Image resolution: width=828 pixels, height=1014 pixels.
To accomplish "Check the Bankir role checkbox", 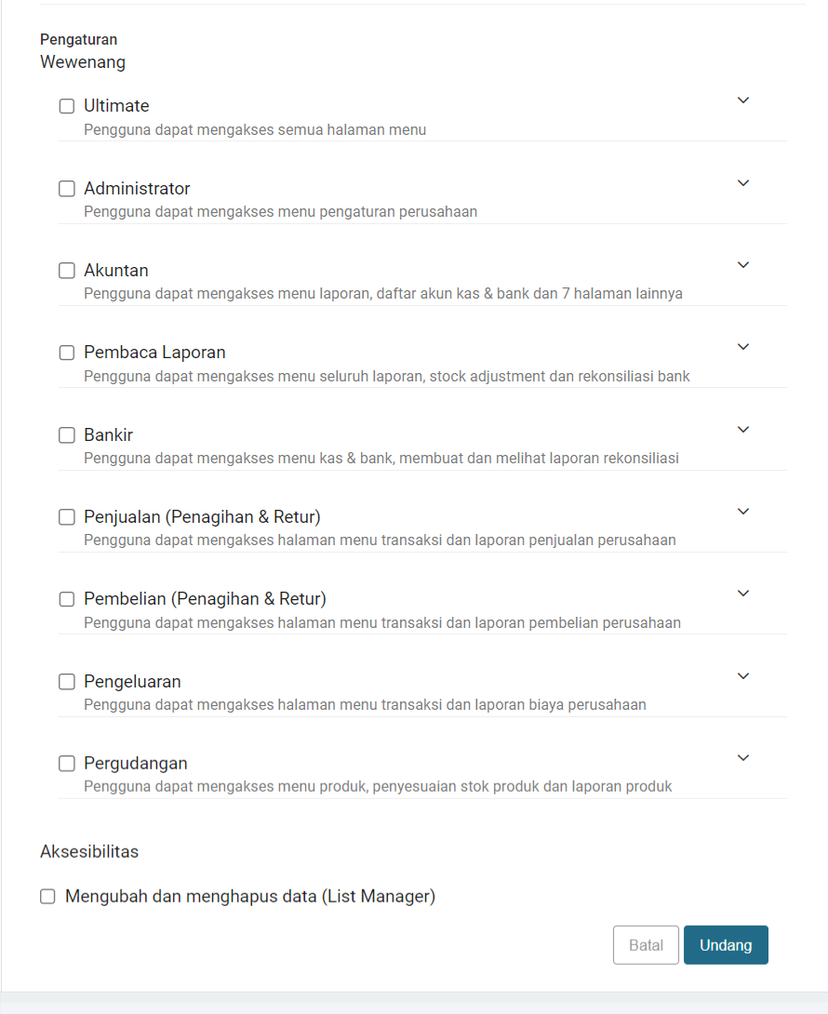I will point(67,435).
